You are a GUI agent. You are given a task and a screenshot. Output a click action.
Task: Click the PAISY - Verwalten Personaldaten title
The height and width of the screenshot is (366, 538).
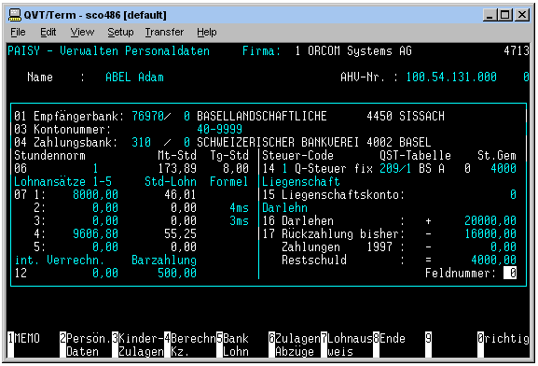click(108, 50)
